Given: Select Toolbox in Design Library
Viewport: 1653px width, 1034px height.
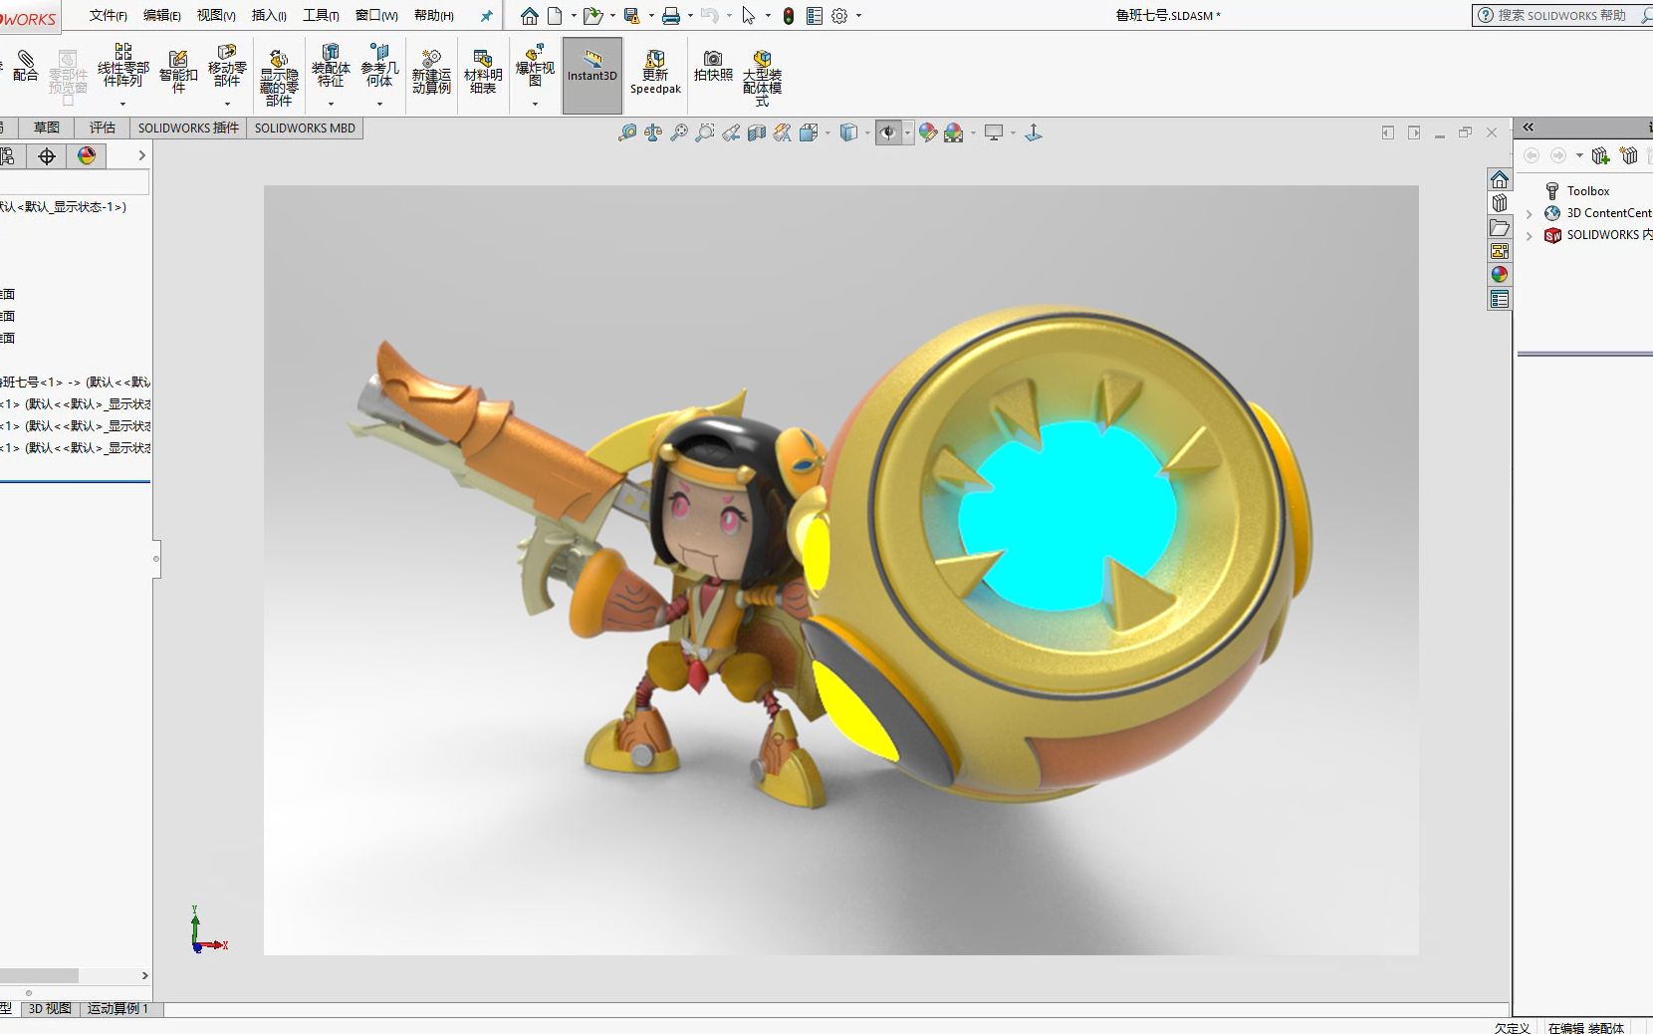Looking at the screenshot, I should [1587, 191].
